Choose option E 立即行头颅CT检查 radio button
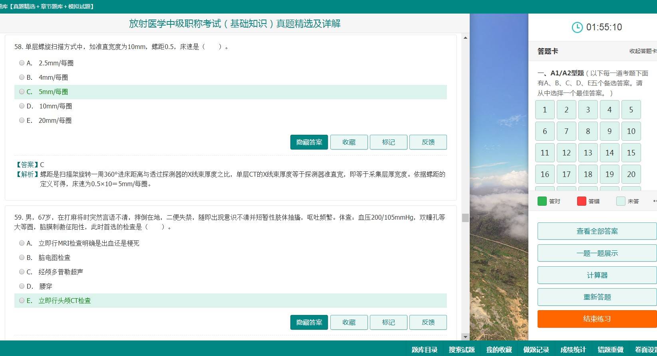Image resolution: width=657 pixels, height=356 pixels. click(22, 301)
